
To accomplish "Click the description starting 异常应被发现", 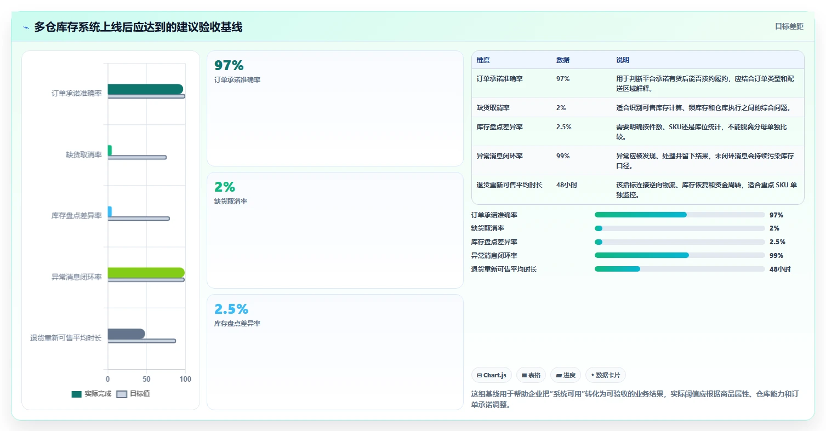I will pos(705,160).
